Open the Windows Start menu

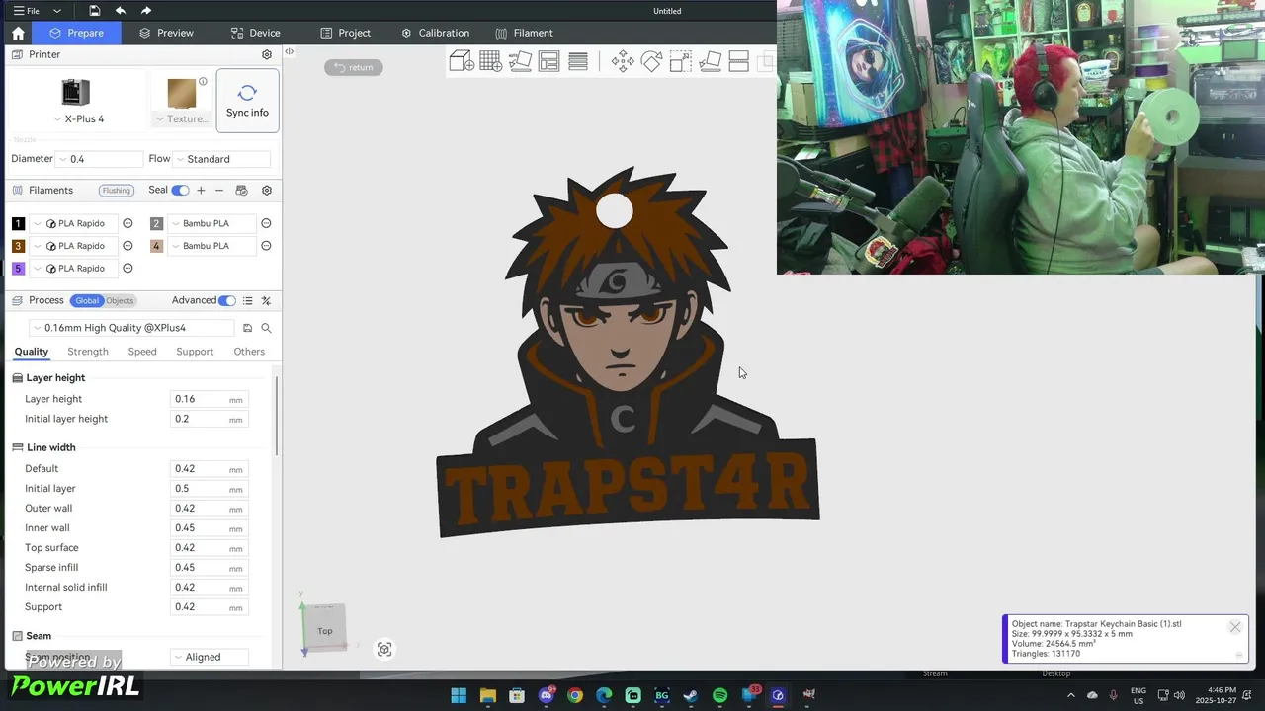(x=459, y=695)
